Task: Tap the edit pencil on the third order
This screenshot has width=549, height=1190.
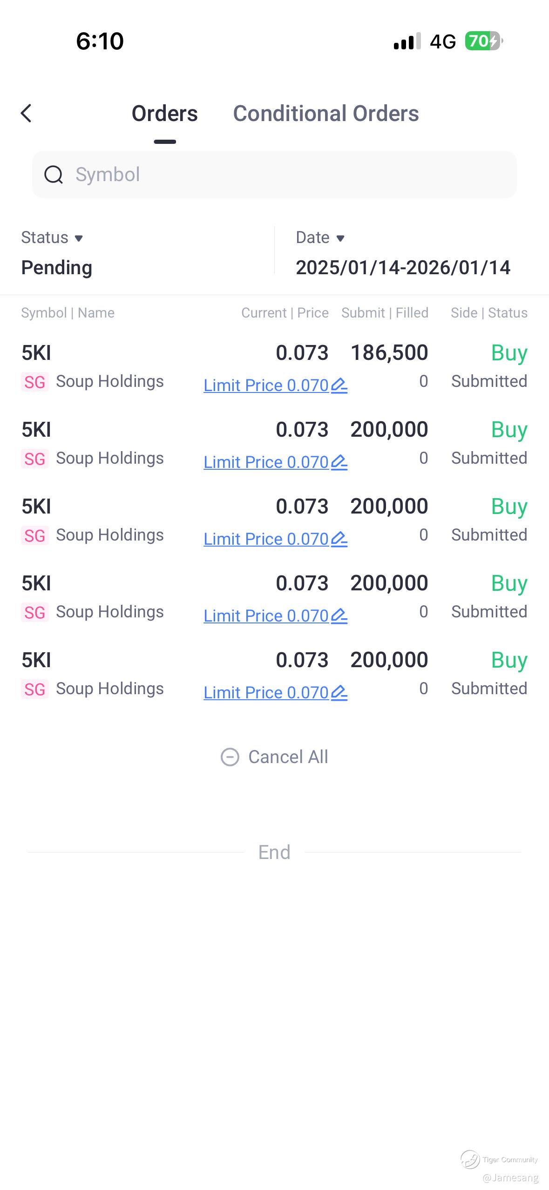Action: [339, 539]
